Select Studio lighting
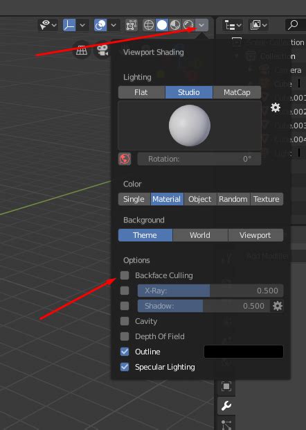The width and height of the screenshot is (306, 430). 189,92
